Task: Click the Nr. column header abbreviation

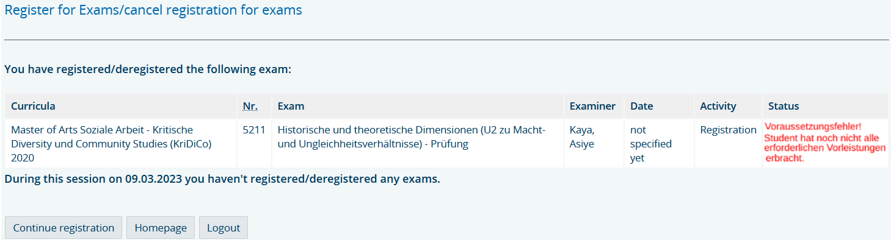Action: 250,106
